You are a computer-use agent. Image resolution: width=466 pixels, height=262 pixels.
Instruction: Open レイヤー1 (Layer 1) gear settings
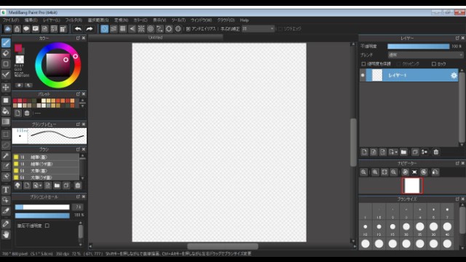(454, 76)
